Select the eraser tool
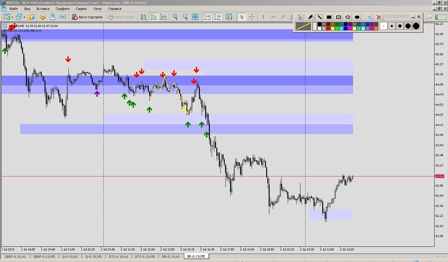The width and height of the screenshot is (448, 262). tap(369, 17)
